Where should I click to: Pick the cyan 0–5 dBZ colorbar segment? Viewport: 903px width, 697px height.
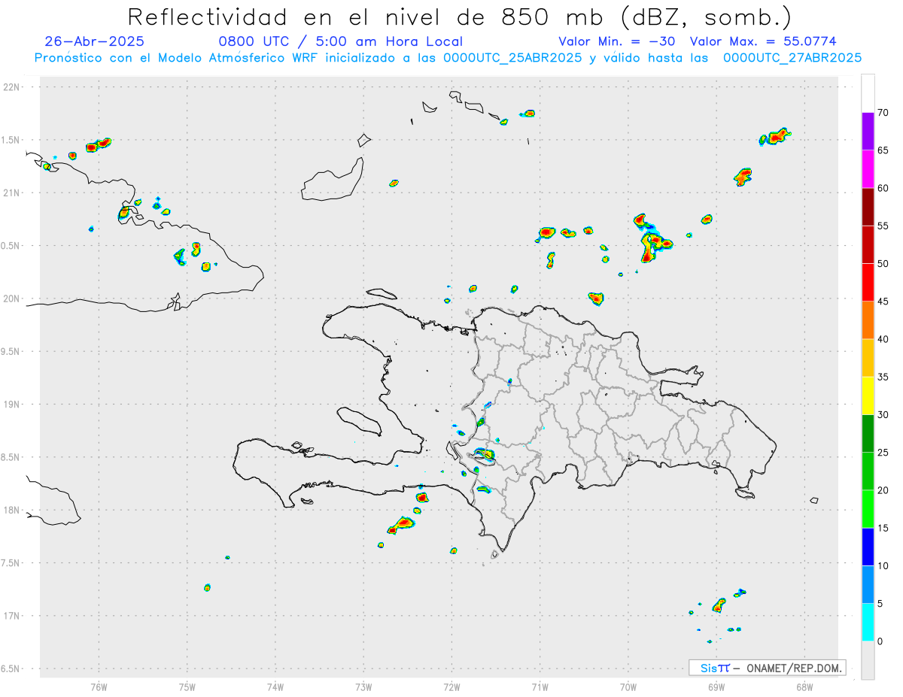868,623
